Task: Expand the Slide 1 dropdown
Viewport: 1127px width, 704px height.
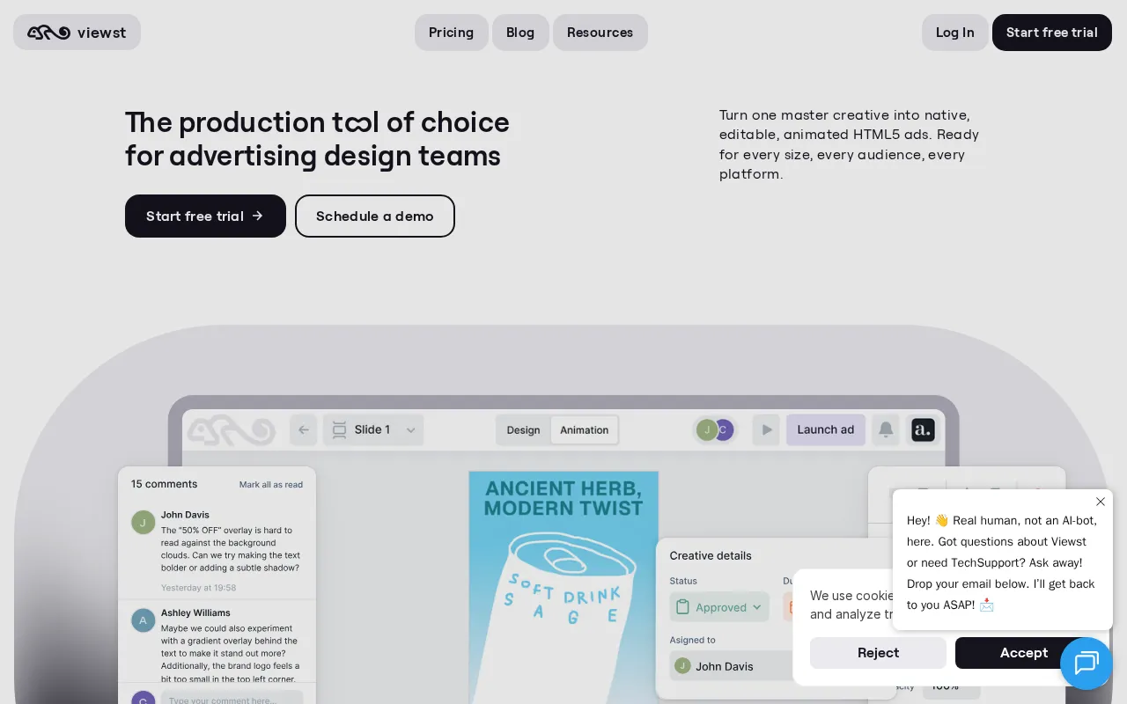Action: (x=373, y=429)
